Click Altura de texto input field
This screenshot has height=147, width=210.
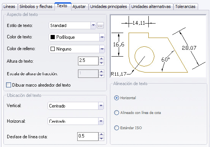88,61
